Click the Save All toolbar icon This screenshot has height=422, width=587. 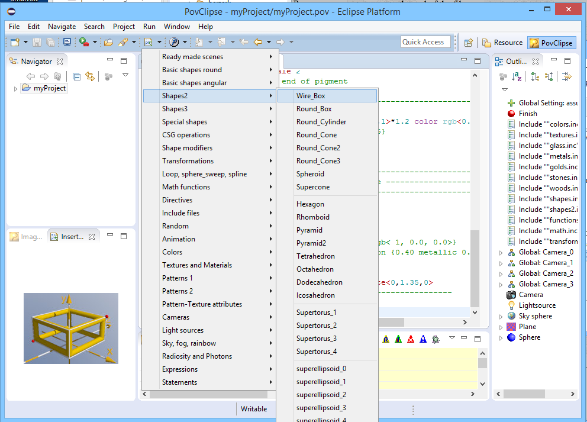(x=50, y=42)
